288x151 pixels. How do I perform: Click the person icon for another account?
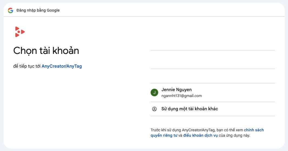(154, 109)
